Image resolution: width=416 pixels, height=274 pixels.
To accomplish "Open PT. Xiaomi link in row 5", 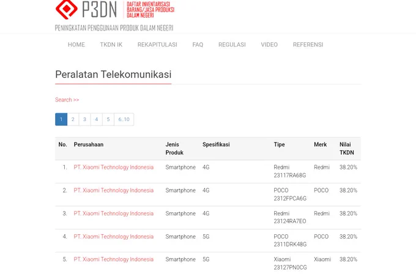I will tap(114, 259).
